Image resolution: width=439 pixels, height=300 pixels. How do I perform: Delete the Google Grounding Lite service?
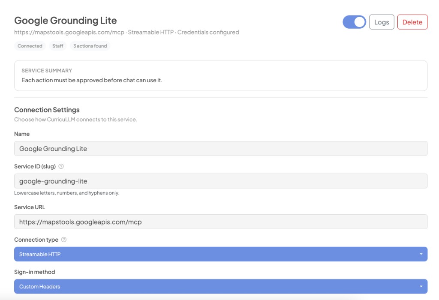tap(412, 22)
